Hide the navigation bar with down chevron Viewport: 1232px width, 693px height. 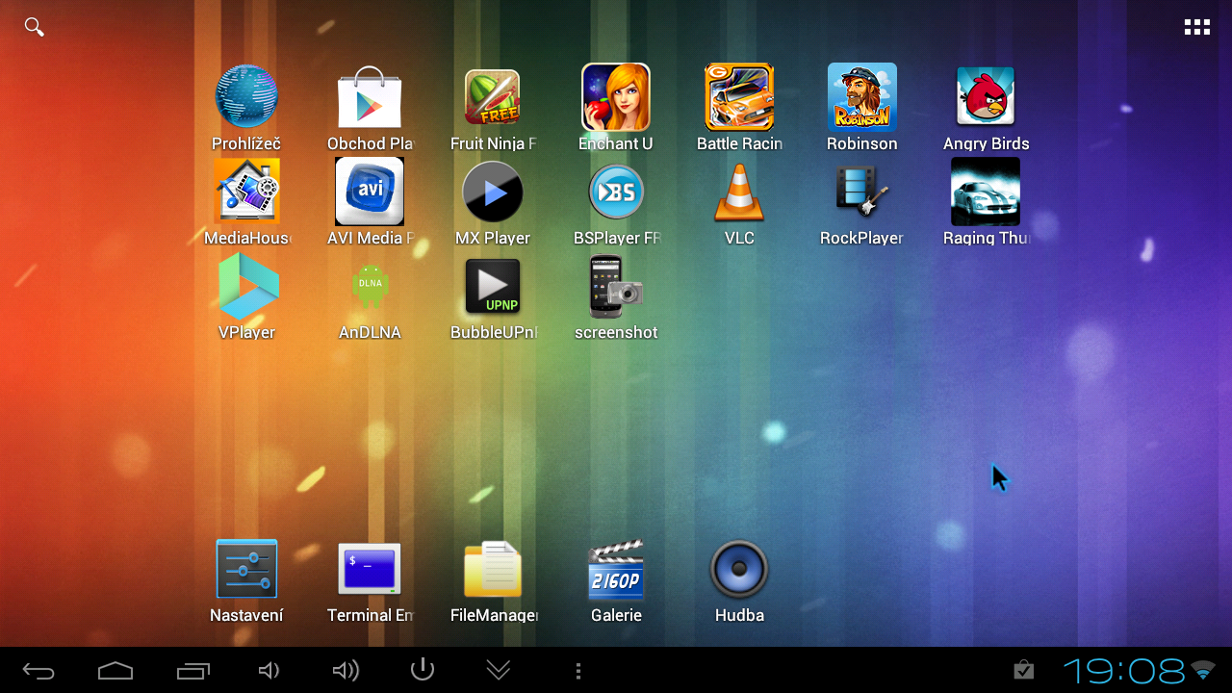tap(499, 670)
